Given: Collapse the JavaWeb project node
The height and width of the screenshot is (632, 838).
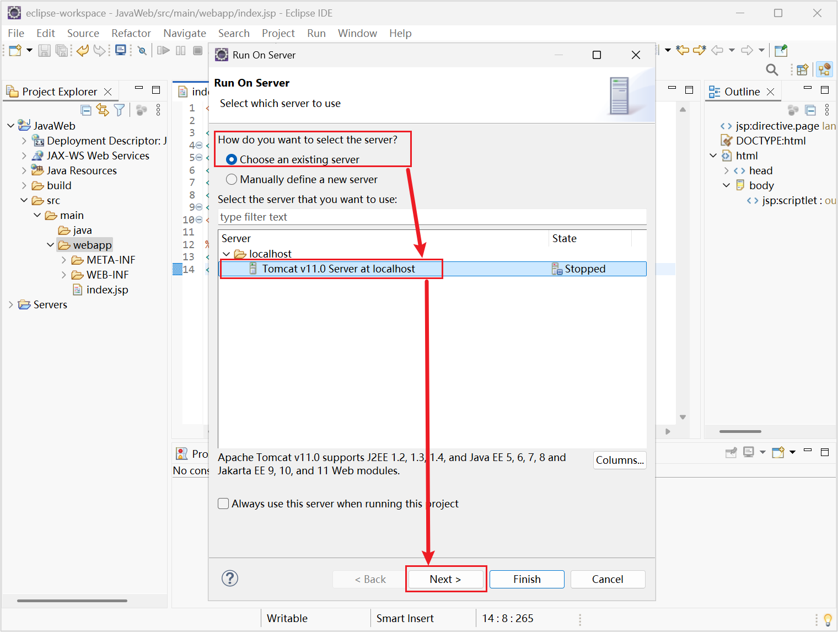Looking at the screenshot, I should (10, 126).
